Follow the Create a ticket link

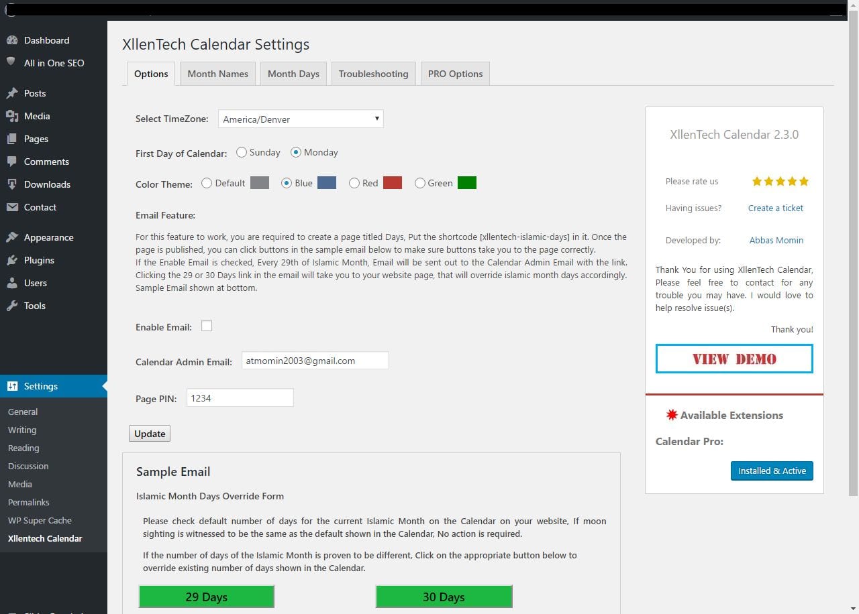pos(776,208)
